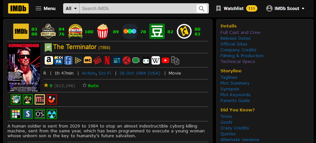316x143 pixels.
Task: Open Full Cast and Crew
Action: (241, 32)
